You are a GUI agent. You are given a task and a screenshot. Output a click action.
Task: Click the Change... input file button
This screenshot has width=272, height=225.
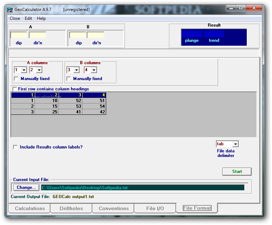(x=26, y=187)
